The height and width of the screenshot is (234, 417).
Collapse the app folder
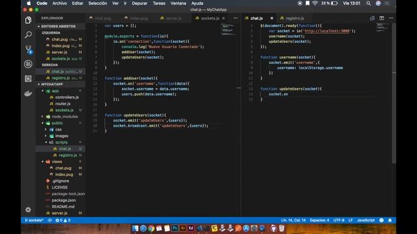coord(42,91)
